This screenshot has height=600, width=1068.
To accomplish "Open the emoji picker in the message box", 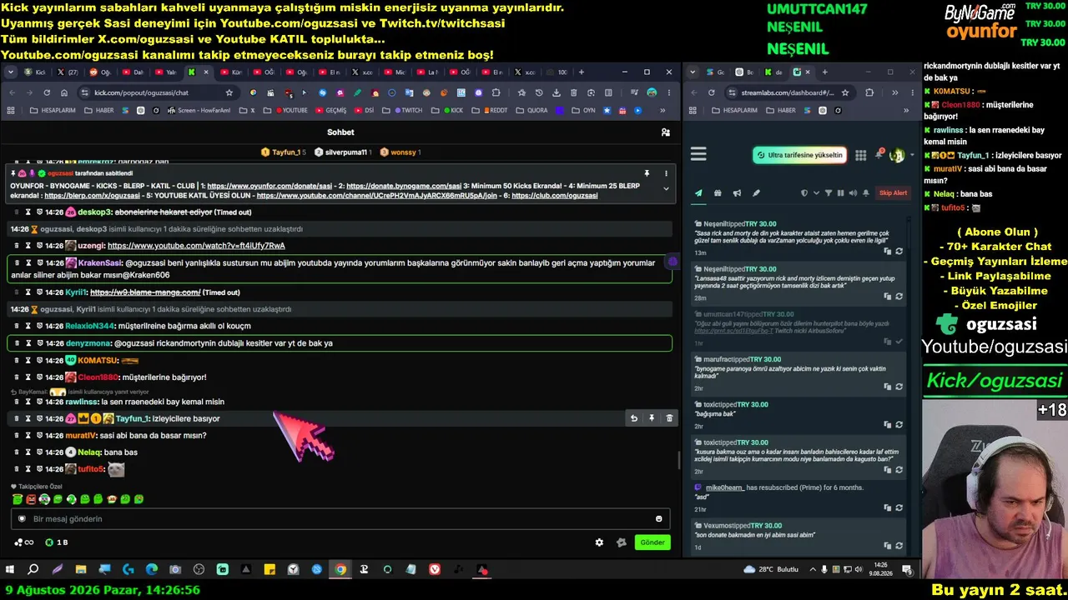I will tap(659, 519).
